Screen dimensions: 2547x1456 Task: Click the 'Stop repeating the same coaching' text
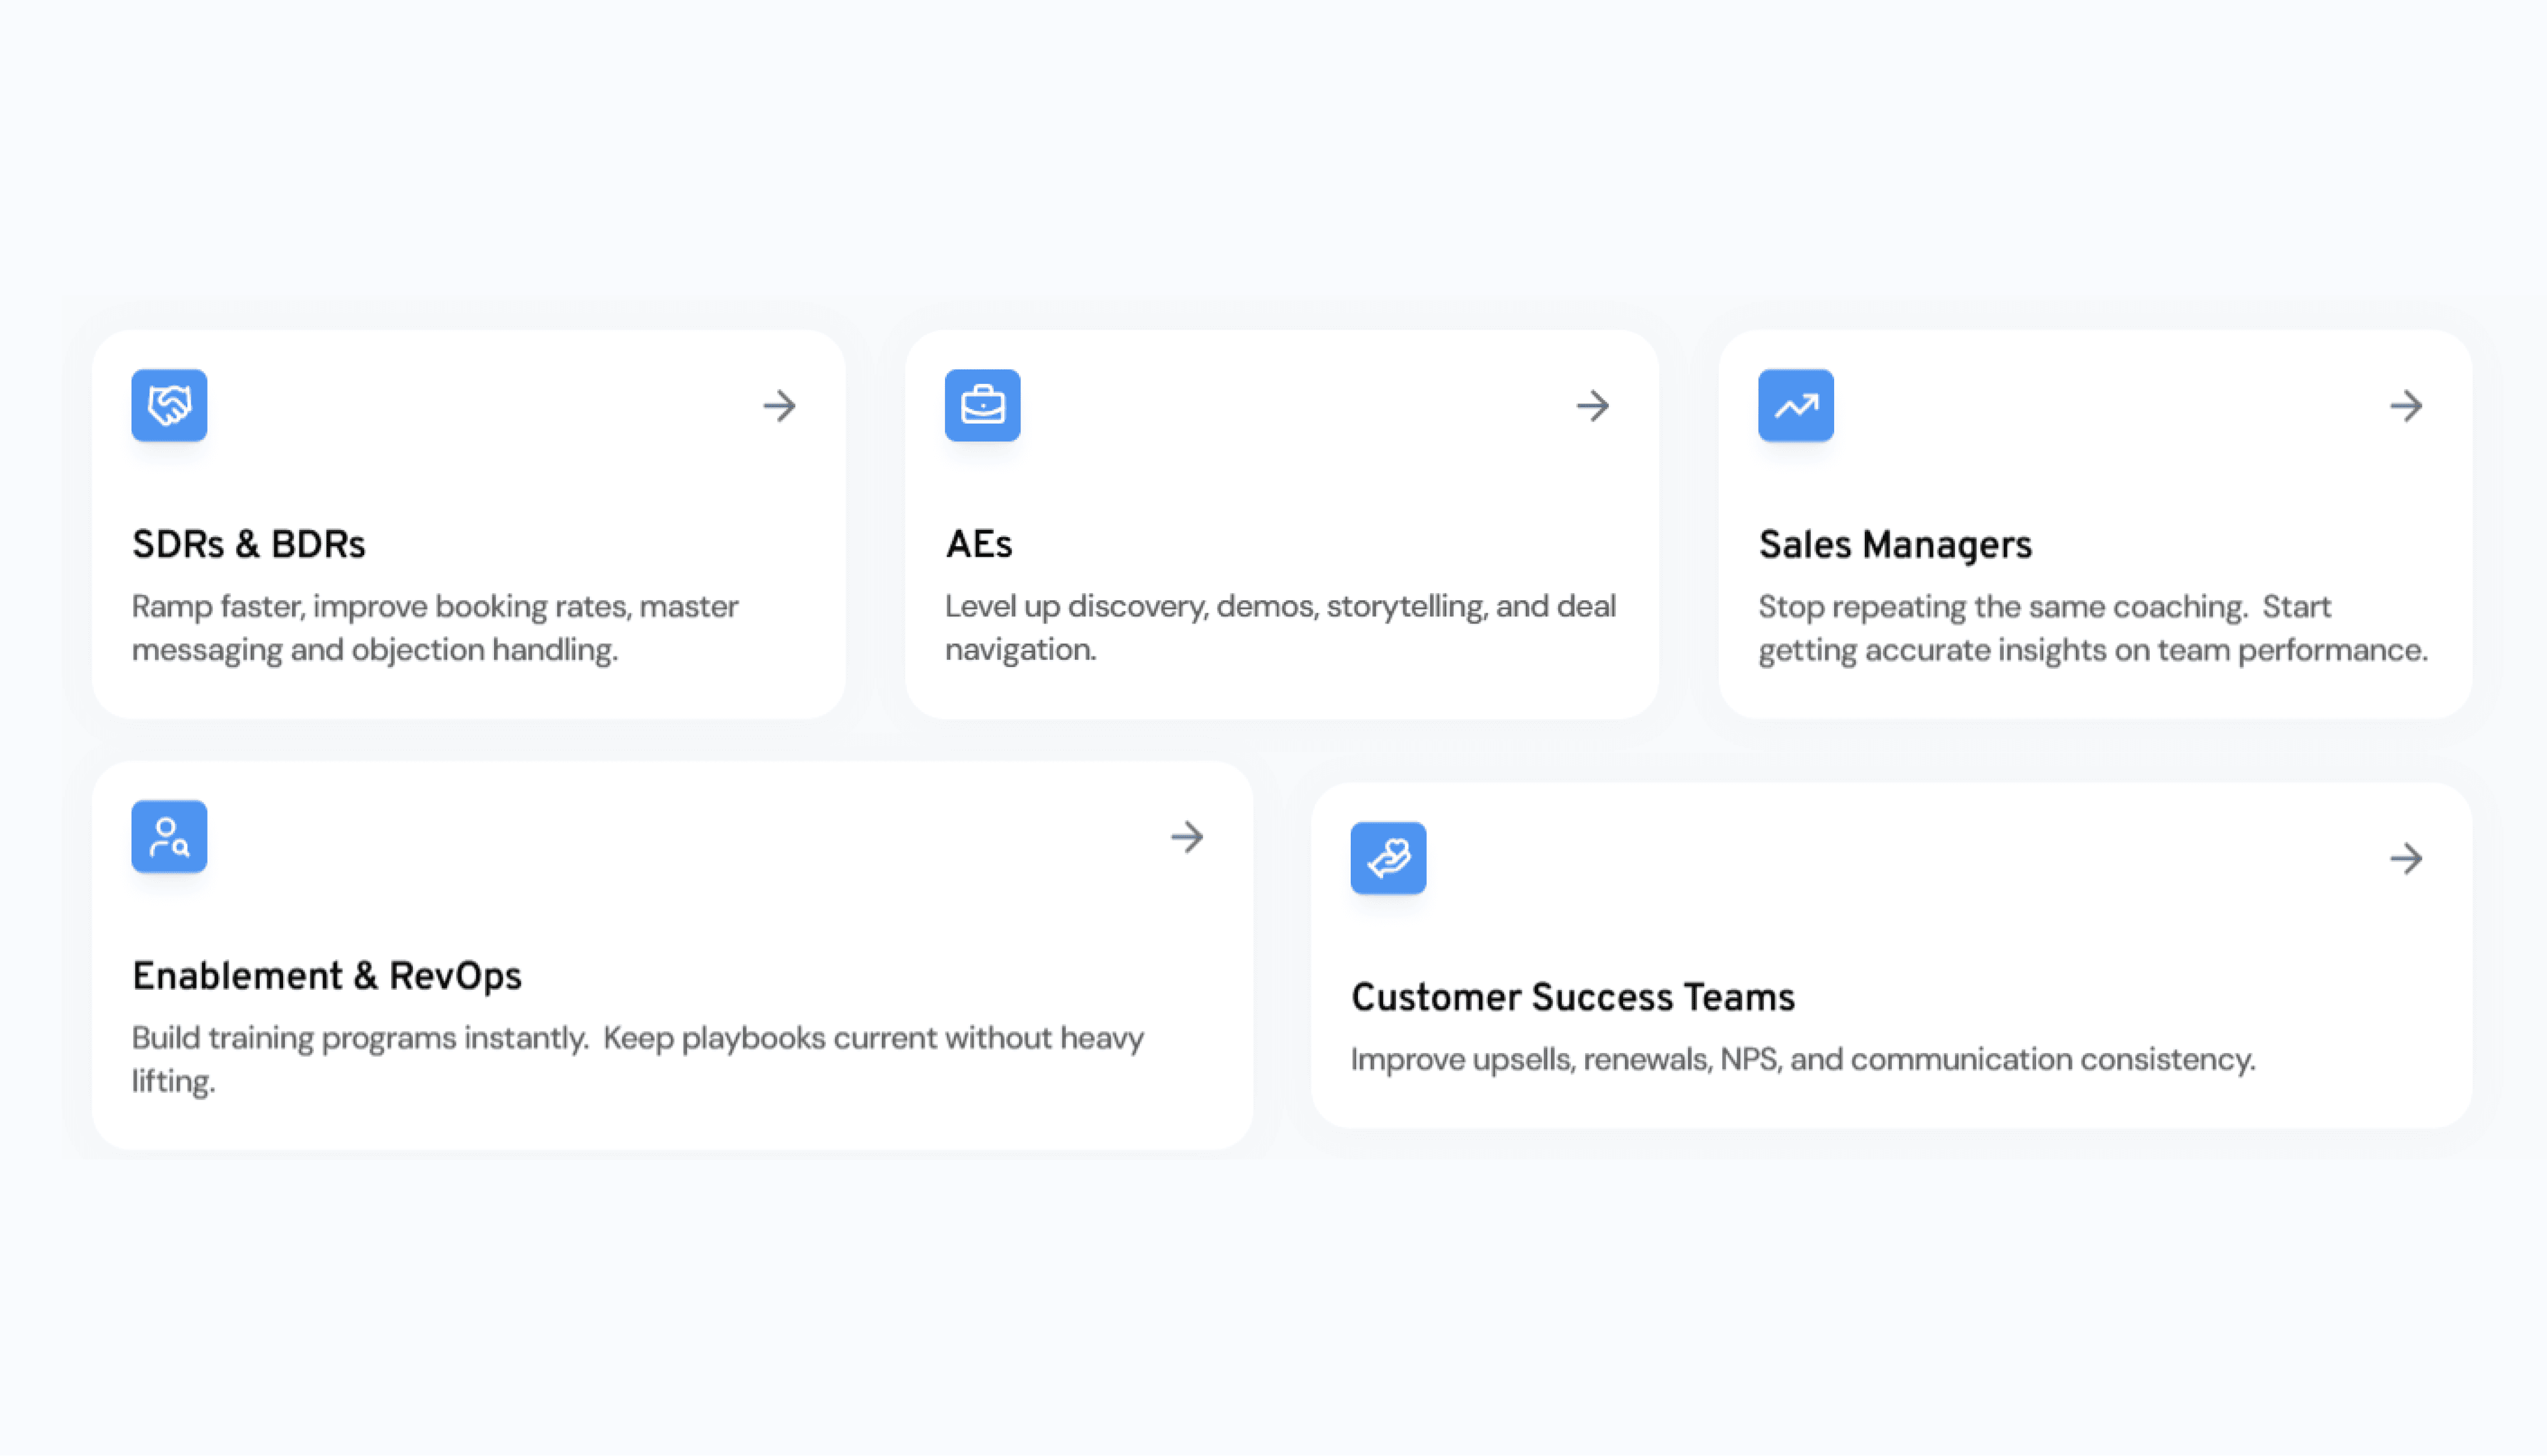point(2092,628)
